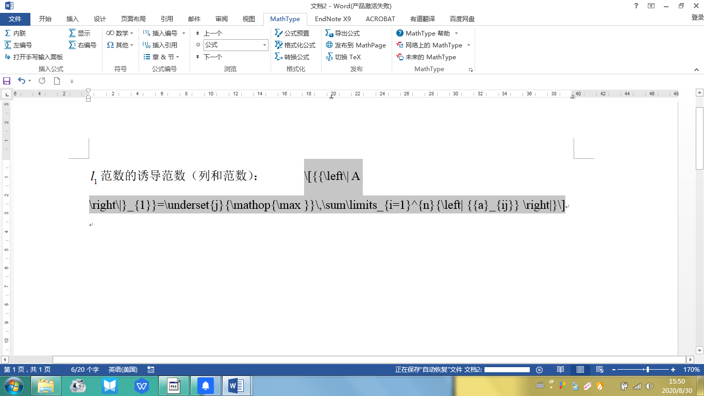Screen dimensions: 704x396
Task: Open 网络上的 MathType dropdown
Action: click(x=433, y=45)
